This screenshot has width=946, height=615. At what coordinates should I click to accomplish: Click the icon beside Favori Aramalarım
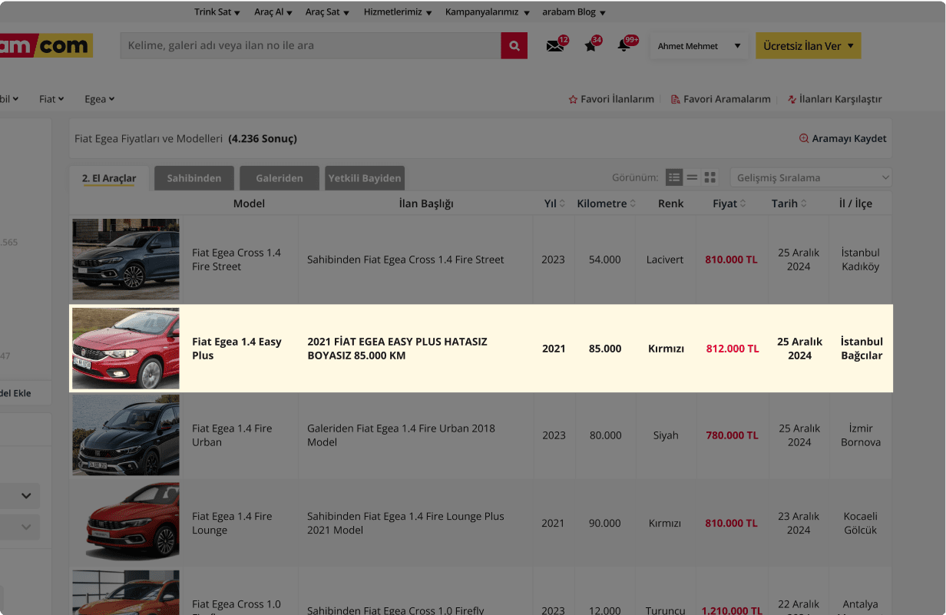pos(676,99)
